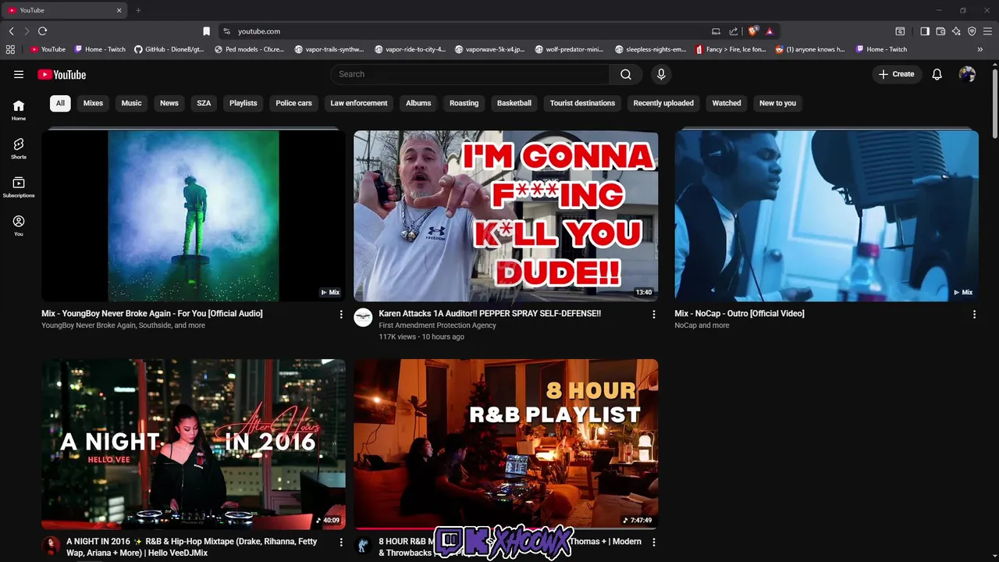The height and width of the screenshot is (562, 999).
Task: Open the Brave VPN shield icon
Action: click(972, 31)
